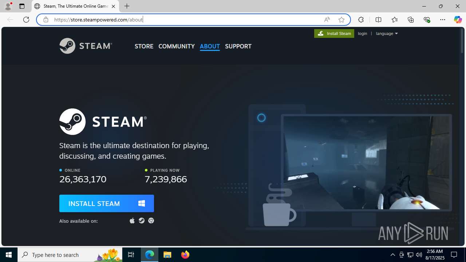Image resolution: width=466 pixels, height=262 pixels.
Task: Open the macOS download icon
Action: (x=132, y=221)
